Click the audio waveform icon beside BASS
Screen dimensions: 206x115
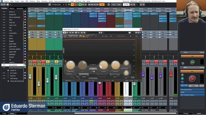pos(25,20)
